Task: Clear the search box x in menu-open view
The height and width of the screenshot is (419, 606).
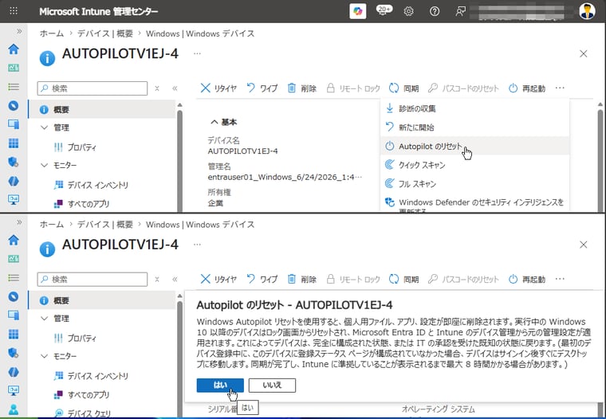Action: tap(157, 88)
